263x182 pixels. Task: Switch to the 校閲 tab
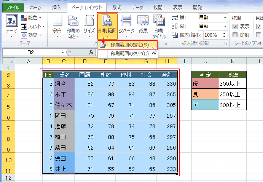click(x=158, y=8)
